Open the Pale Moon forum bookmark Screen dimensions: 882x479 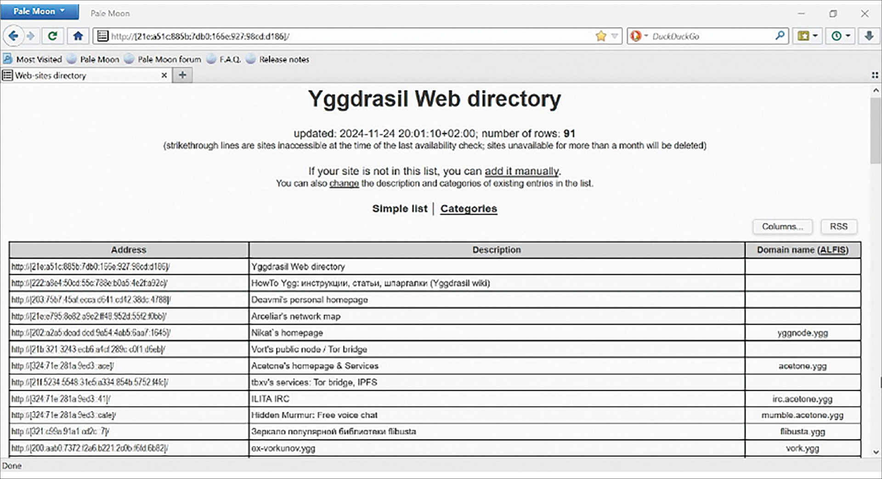pyautogui.click(x=163, y=59)
